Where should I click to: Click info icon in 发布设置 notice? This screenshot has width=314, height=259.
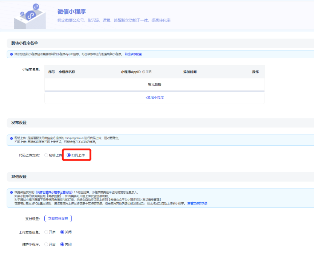point(11,138)
